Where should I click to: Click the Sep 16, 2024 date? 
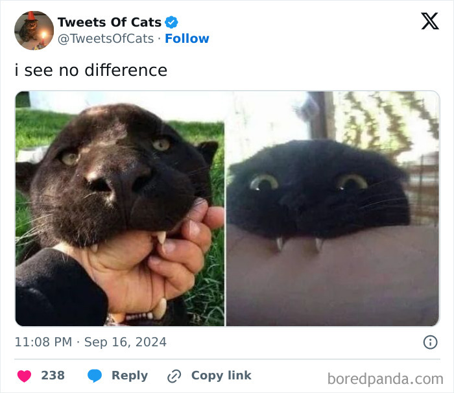(124, 342)
